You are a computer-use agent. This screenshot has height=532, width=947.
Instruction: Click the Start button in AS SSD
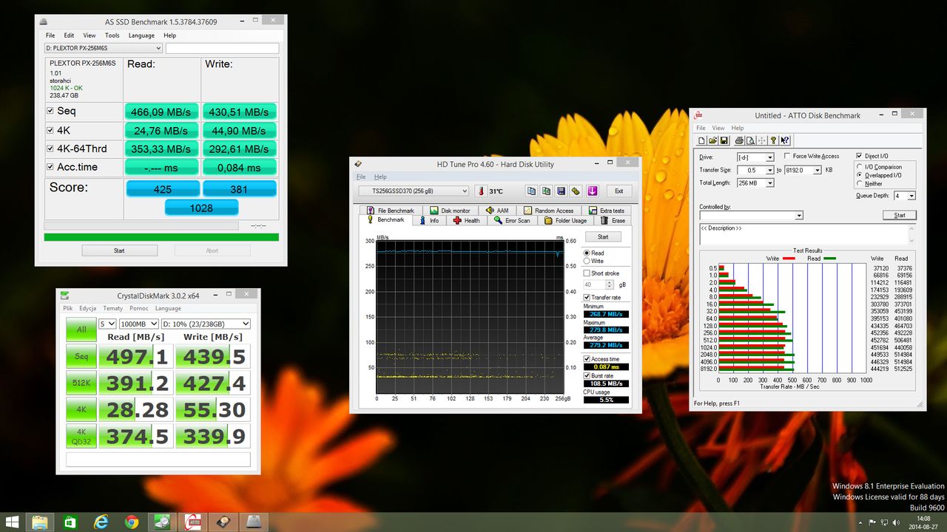(x=119, y=250)
